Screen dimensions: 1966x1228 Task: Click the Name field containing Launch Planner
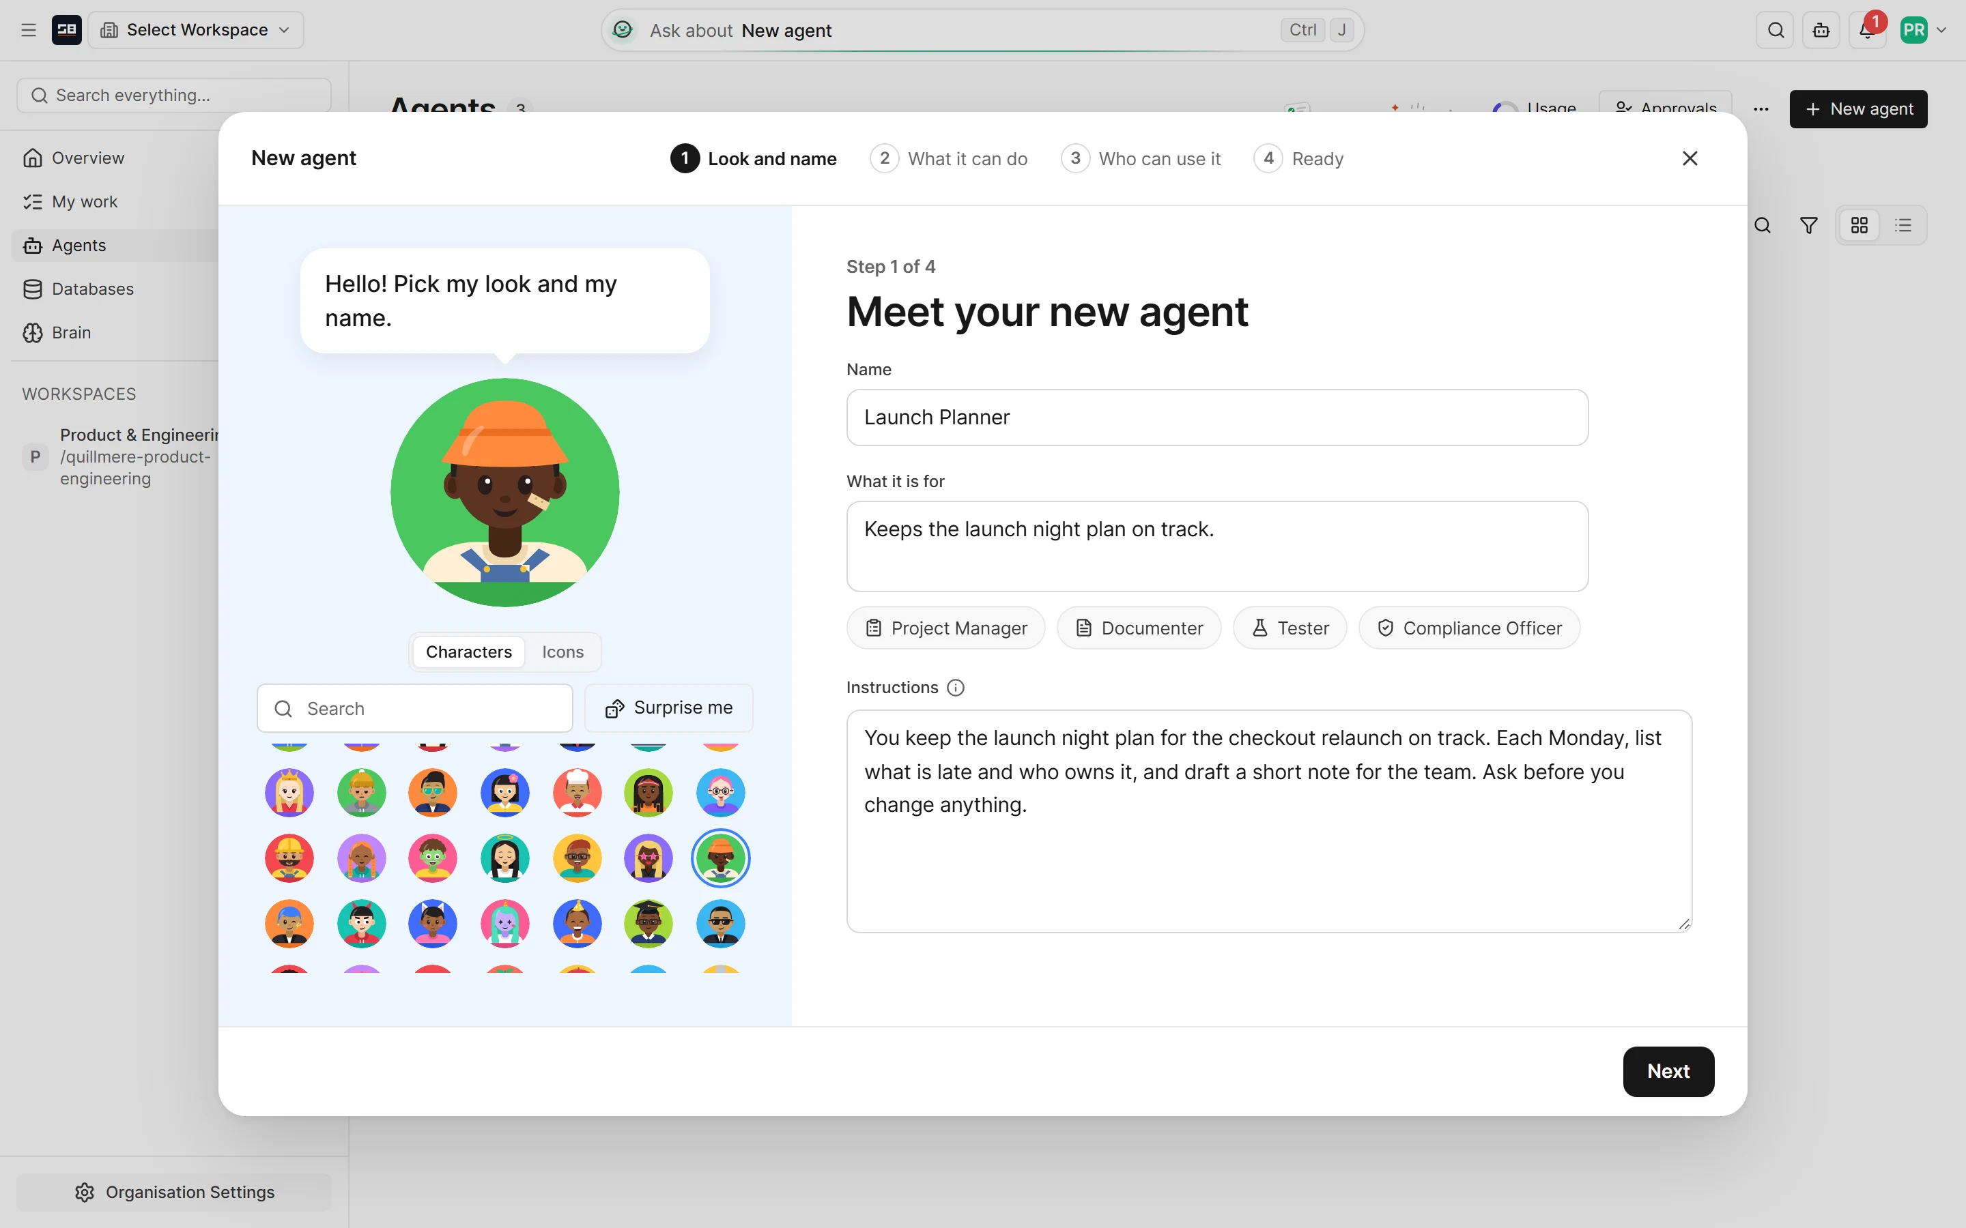point(1217,417)
